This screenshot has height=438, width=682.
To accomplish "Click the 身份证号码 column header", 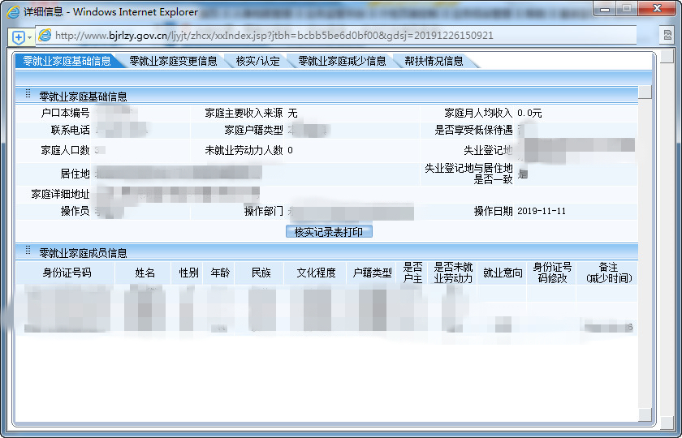I will [x=67, y=273].
